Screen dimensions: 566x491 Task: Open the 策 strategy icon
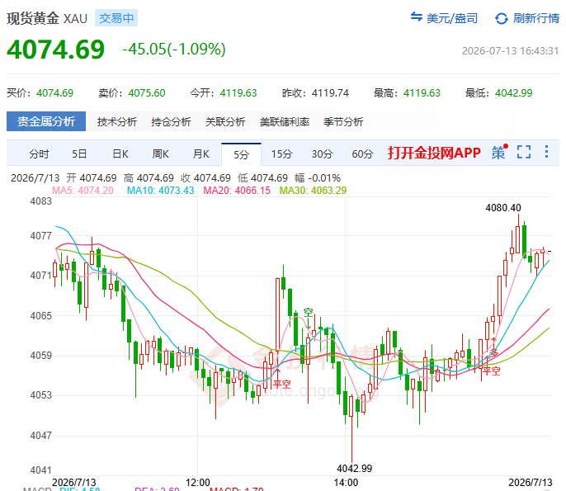click(499, 152)
